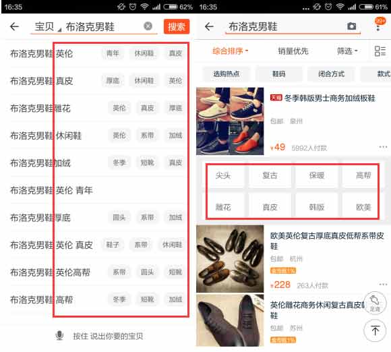Expand the 选购热点 filter chip
Screen dimensions: 391x352
(226, 74)
